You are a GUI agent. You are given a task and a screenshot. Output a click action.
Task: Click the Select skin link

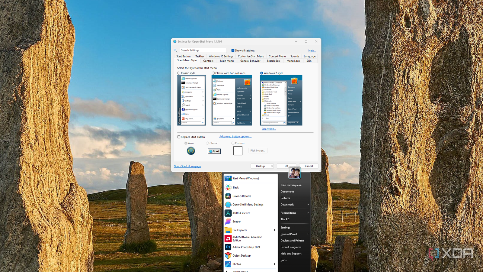point(269,129)
